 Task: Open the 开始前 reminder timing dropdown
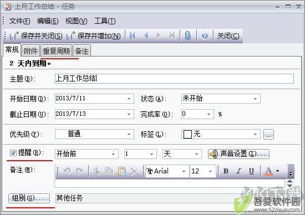point(113,154)
